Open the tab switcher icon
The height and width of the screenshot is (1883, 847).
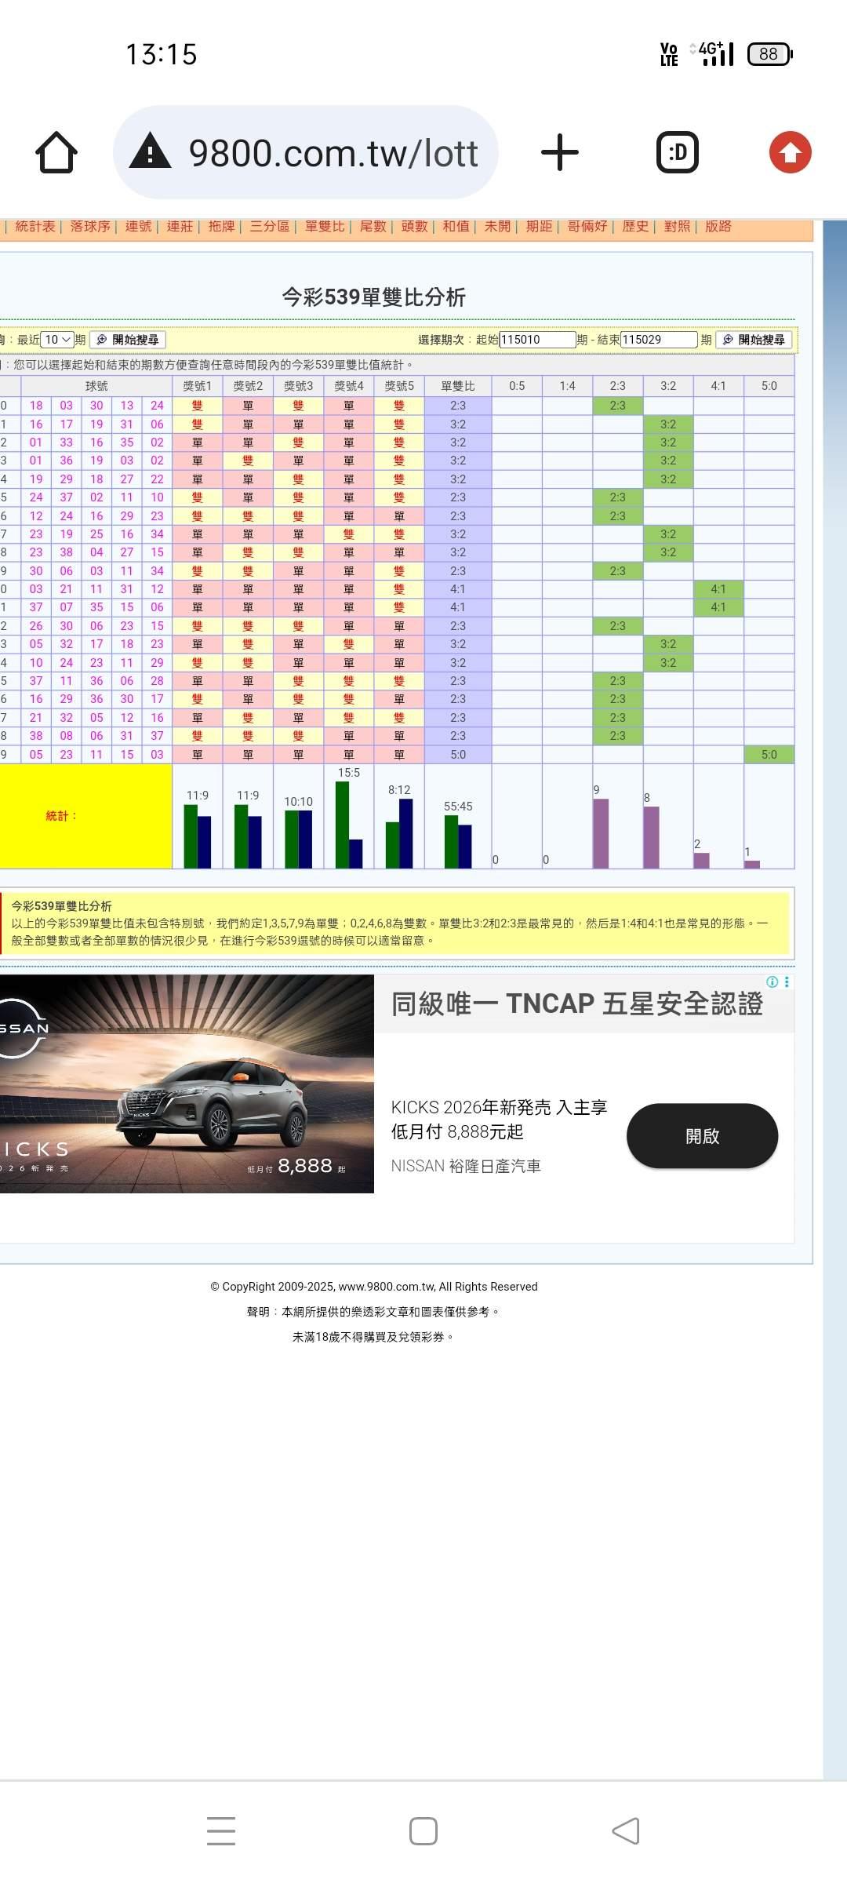(x=677, y=152)
